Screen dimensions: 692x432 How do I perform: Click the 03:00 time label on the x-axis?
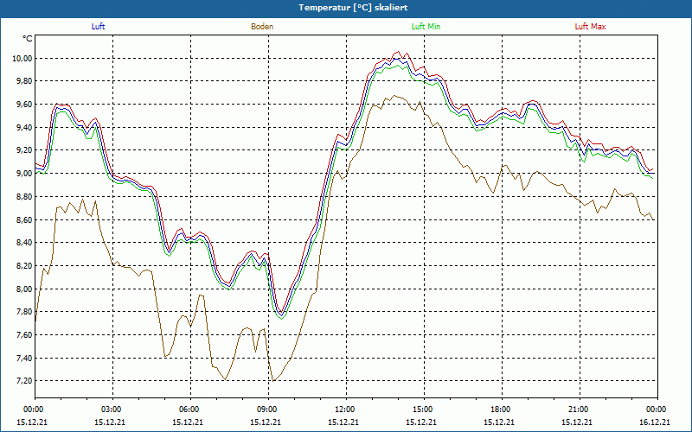(x=113, y=410)
